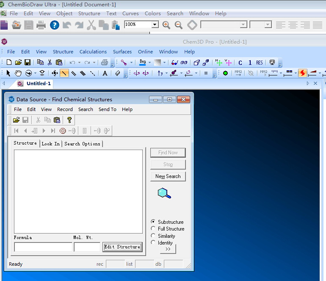Click inside the Formula input field

[43, 247]
